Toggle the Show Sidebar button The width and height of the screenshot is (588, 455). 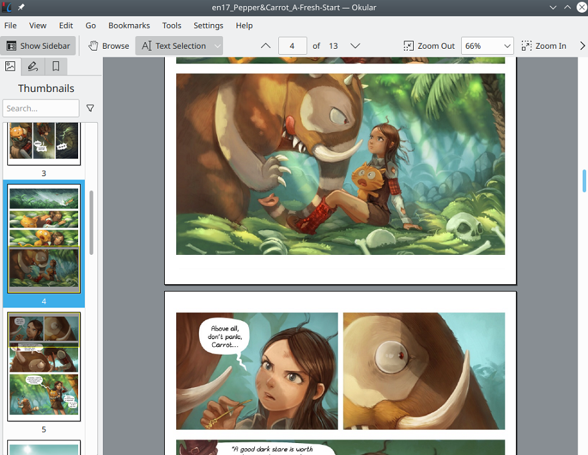click(x=38, y=46)
